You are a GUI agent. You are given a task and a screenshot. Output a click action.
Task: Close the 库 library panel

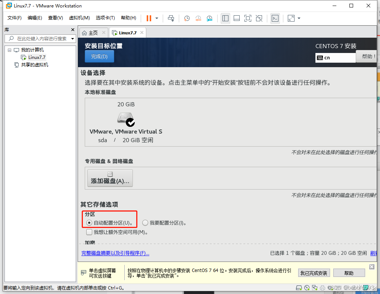coord(73,29)
